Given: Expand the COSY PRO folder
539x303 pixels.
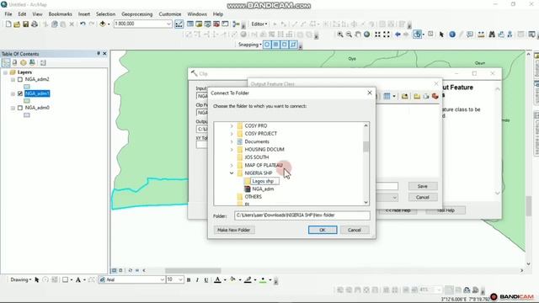Looking at the screenshot, I should coord(232,126).
